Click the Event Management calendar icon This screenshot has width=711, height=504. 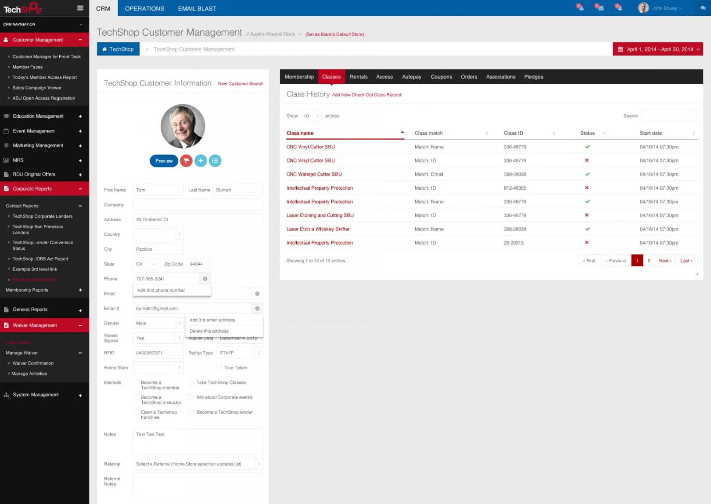6,131
